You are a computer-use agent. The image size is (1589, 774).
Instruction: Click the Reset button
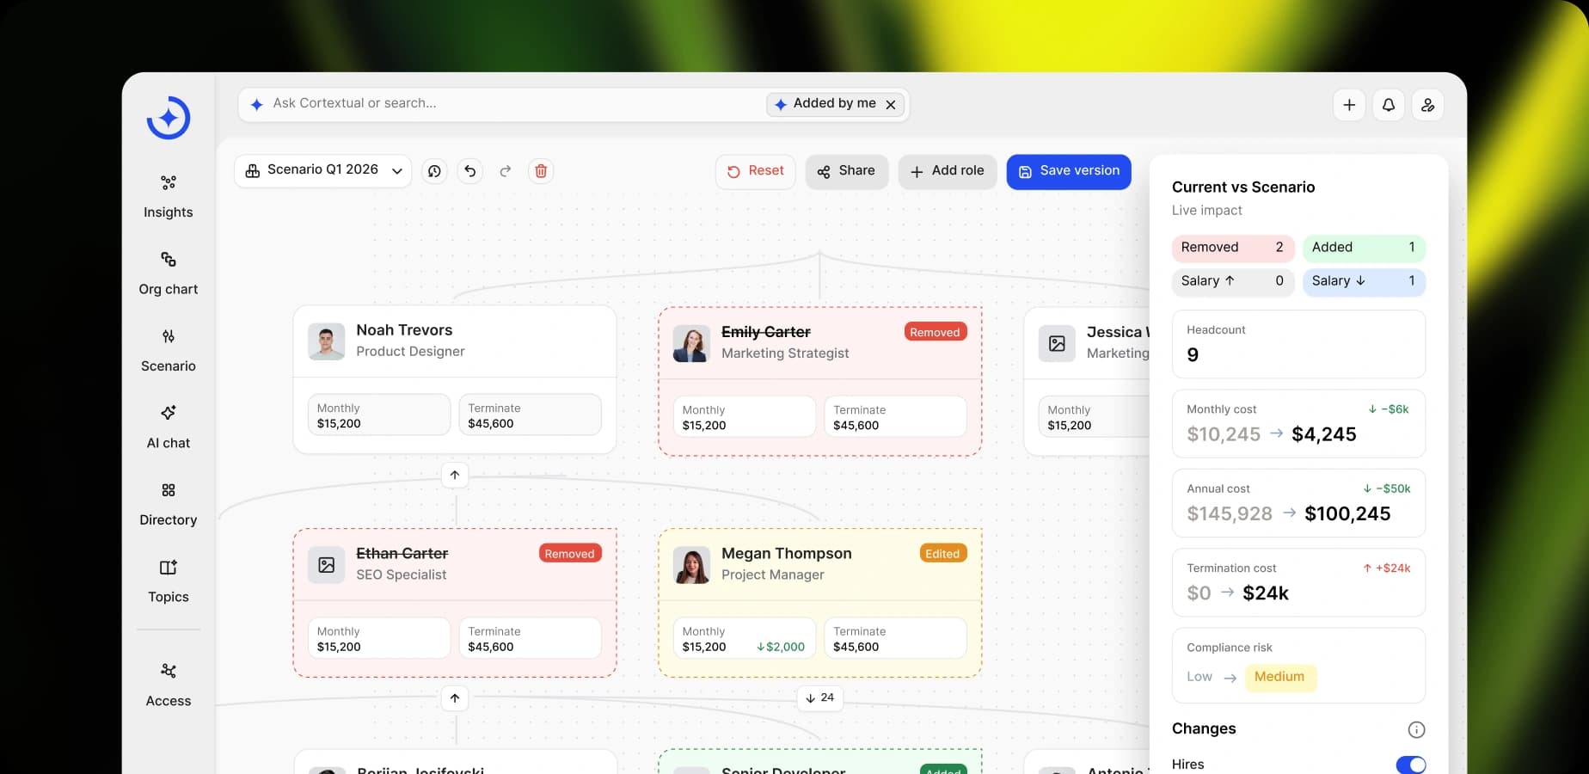point(755,171)
